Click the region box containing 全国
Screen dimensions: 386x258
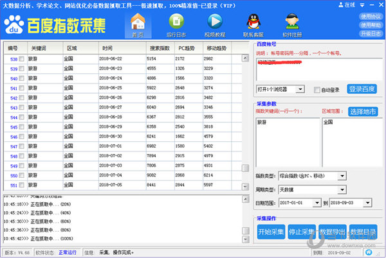pos(353,142)
